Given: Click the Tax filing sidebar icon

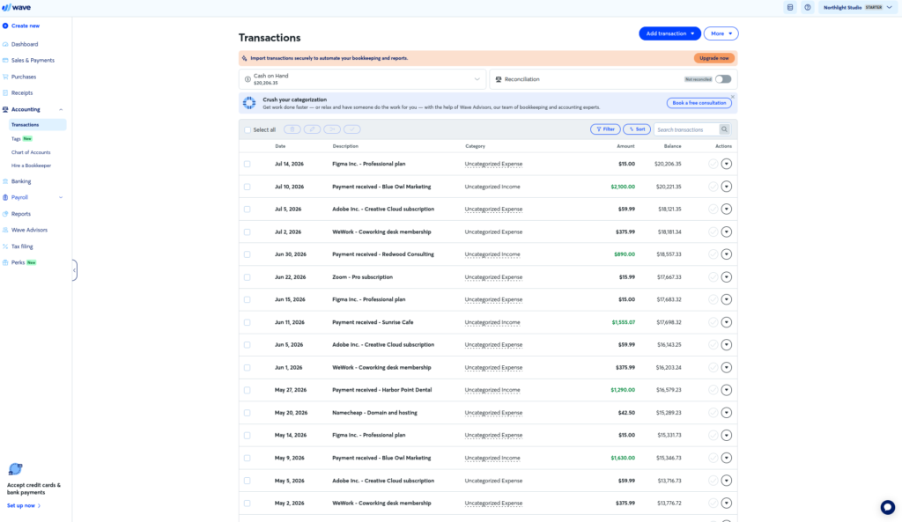Looking at the screenshot, I should coord(5,246).
